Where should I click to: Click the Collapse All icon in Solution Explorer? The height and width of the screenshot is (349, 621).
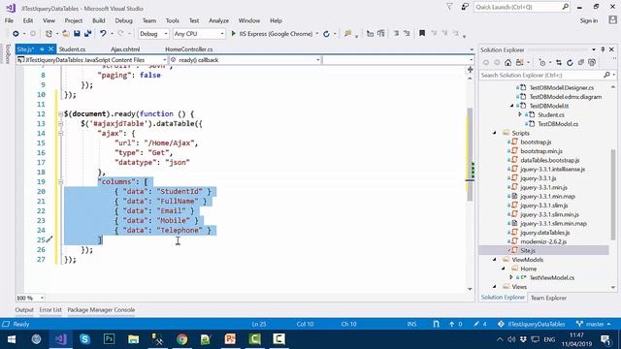tap(580, 62)
